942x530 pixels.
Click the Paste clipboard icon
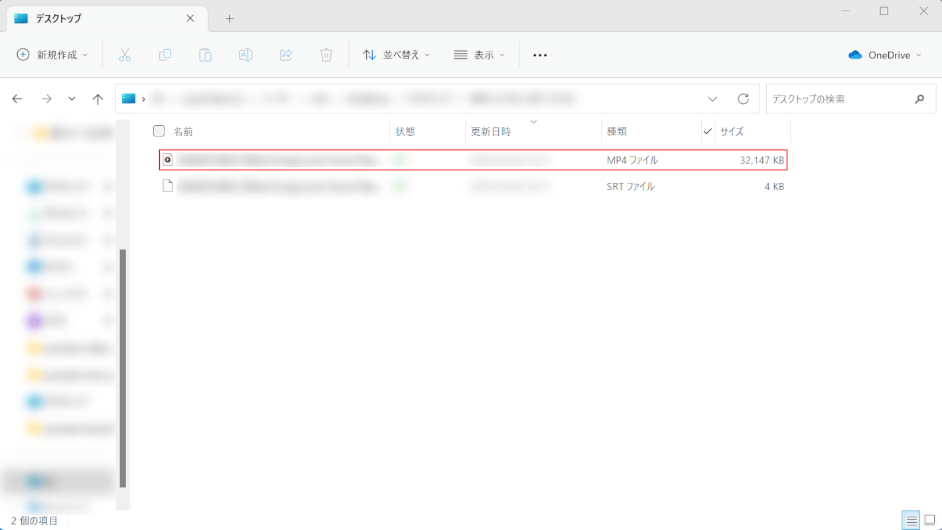206,55
